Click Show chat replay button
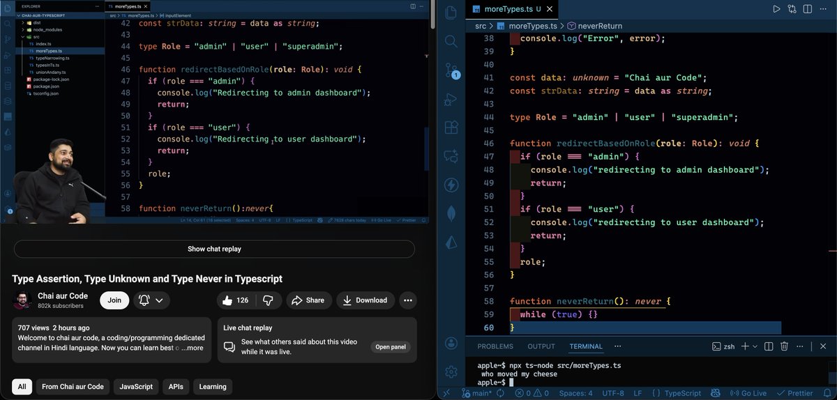The width and height of the screenshot is (837, 400). [x=214, y=249]
